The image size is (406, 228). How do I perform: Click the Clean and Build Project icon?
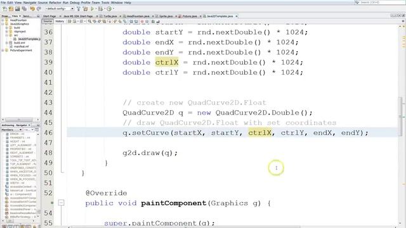pyautogui.click(x=85, y=9)
